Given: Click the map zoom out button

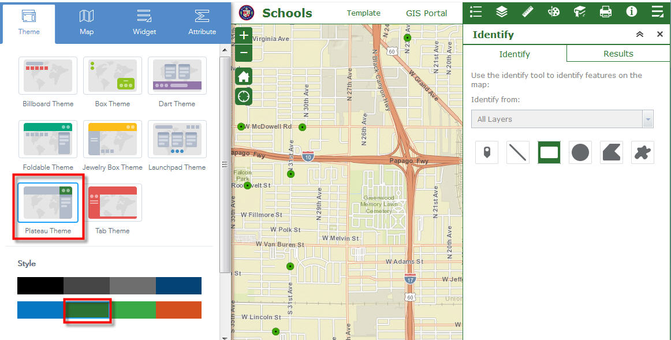Looking at the screenshot, I should pyautogui.click(x=244, y=53).
